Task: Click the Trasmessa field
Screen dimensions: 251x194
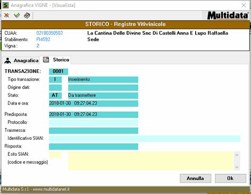Action: 94,131
